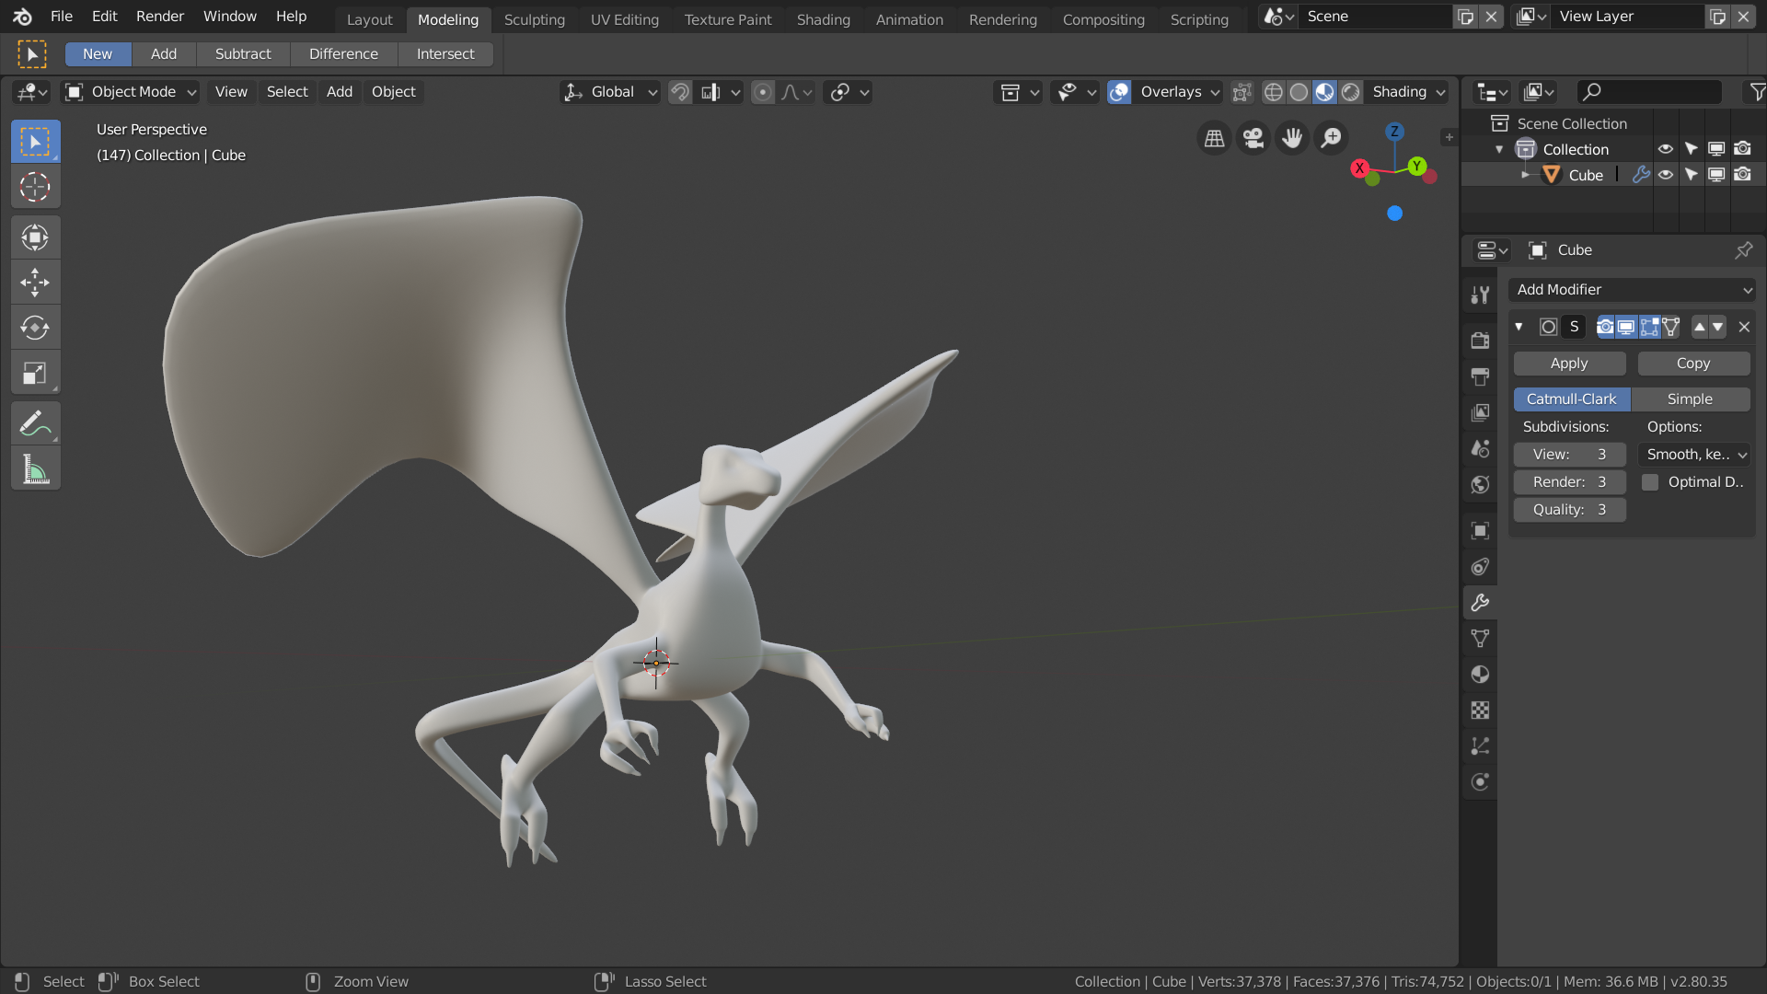Image resolution: width=1767 pixels, height=994 pixels.
Task: Select the Measure tool
Action: pyautogui.click(x=35, y=469)
